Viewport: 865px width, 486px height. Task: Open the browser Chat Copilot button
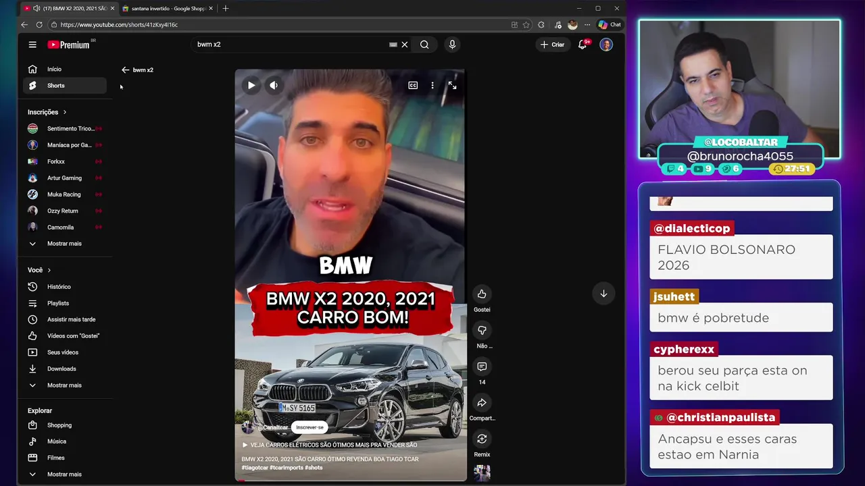pyautogui.click(x=610, y=25)
